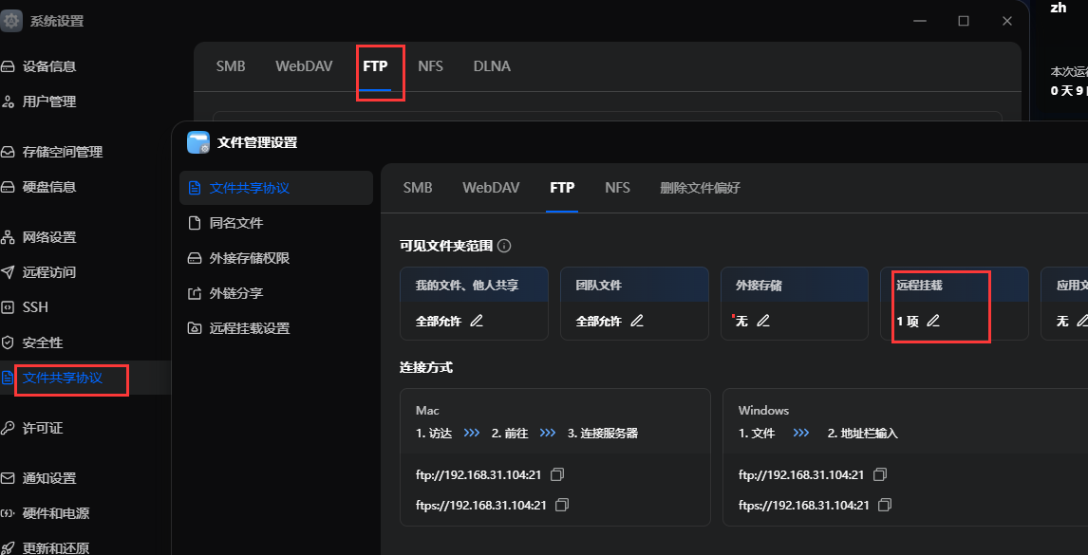Maximize the system settings window
The height and width of the screenshot is (555, 1088).
tap(963, 21)
